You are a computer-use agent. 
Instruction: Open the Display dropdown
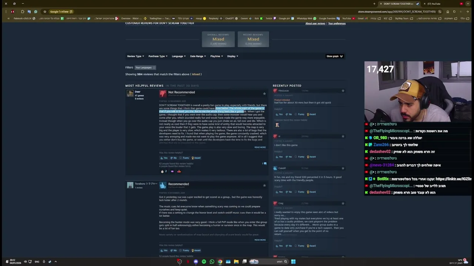pyautogui.click(x=233, y=56)
